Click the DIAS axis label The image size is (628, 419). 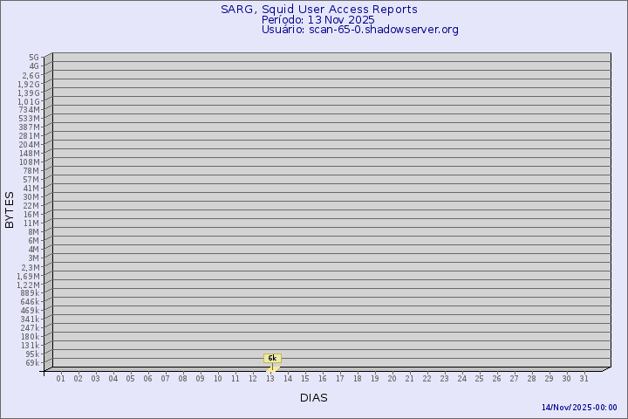314,398
